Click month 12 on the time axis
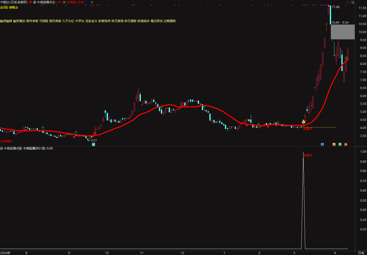The image size is (367, 255). pyautogui.click(x=182, y=253)
